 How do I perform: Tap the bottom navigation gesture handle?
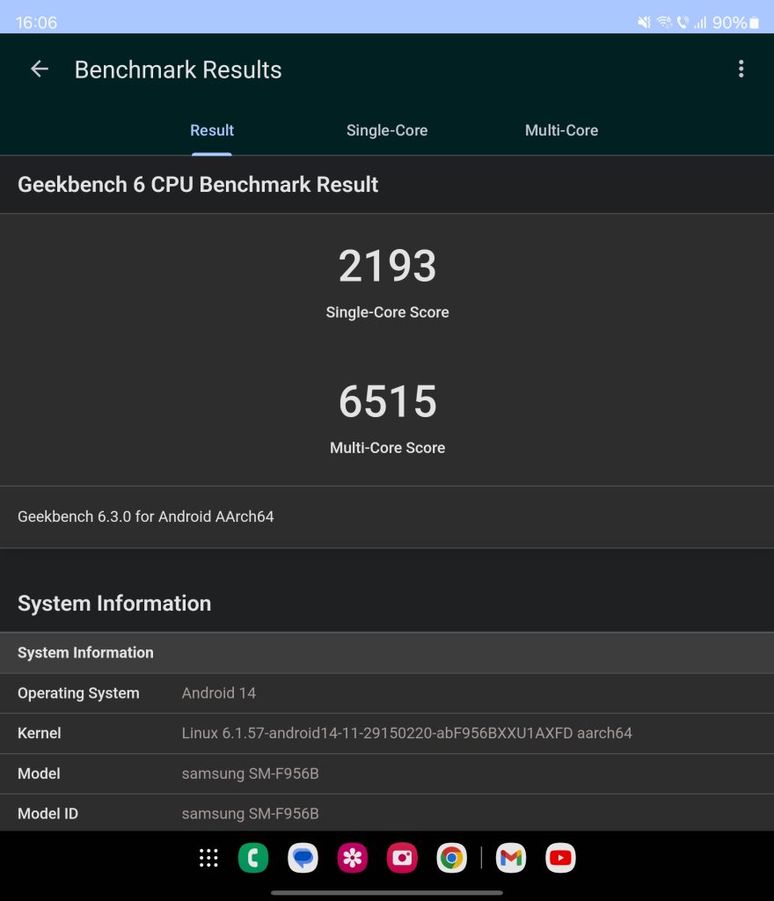pos(387,892)
